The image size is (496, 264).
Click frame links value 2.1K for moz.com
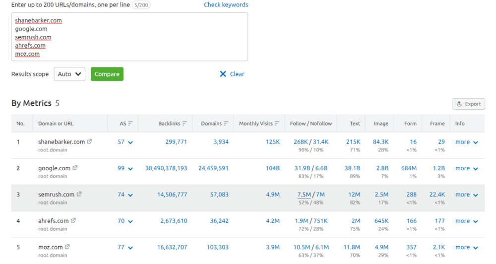pyautogui.click(x=439, y=247)
